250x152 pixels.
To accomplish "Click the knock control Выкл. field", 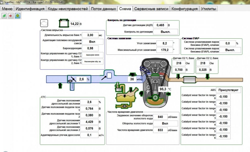I will tap(165, 32).
